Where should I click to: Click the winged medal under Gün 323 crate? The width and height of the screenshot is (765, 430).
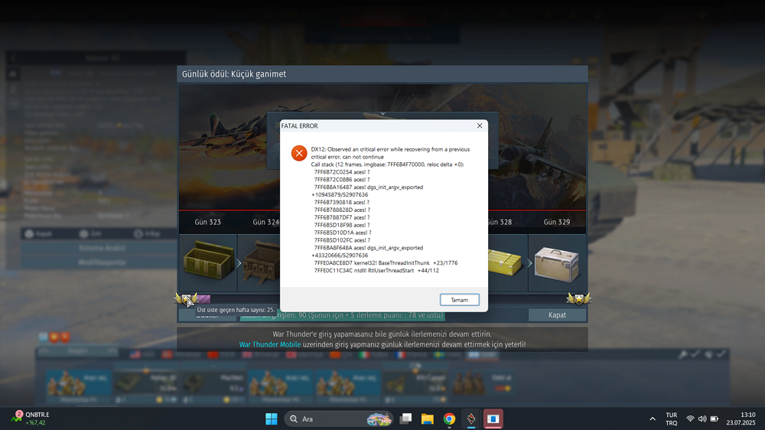pyautogui.click(x=187, y=298)
